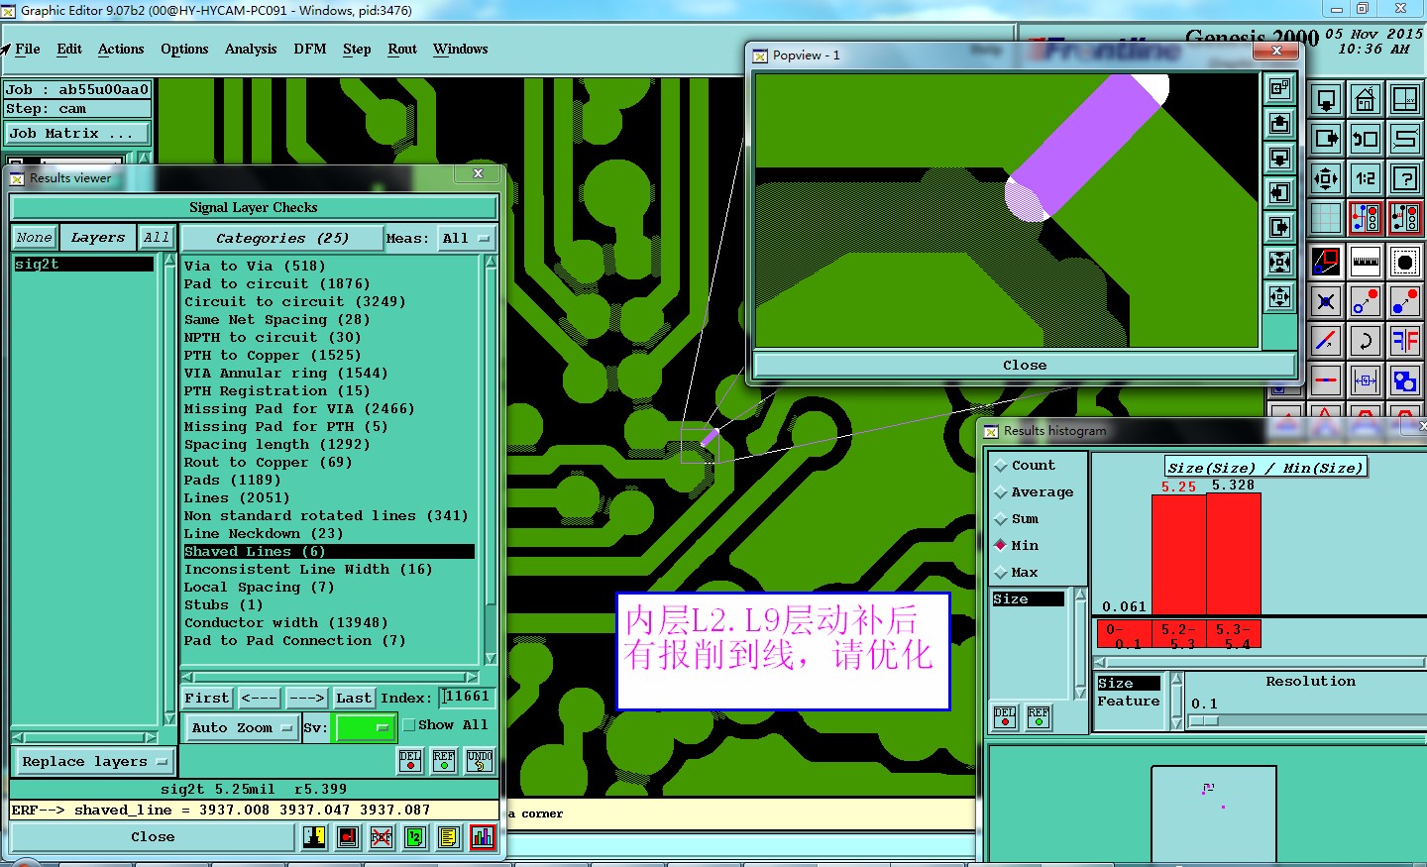
Task: Open the Rout menu
Action: coord(402,49)
